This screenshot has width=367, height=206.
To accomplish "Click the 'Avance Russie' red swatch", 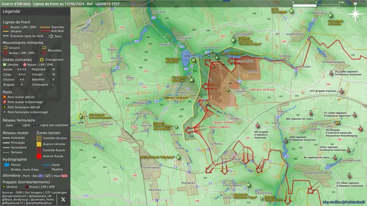I will tap(39, 156).
